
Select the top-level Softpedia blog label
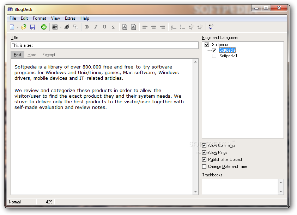[220, 45]
